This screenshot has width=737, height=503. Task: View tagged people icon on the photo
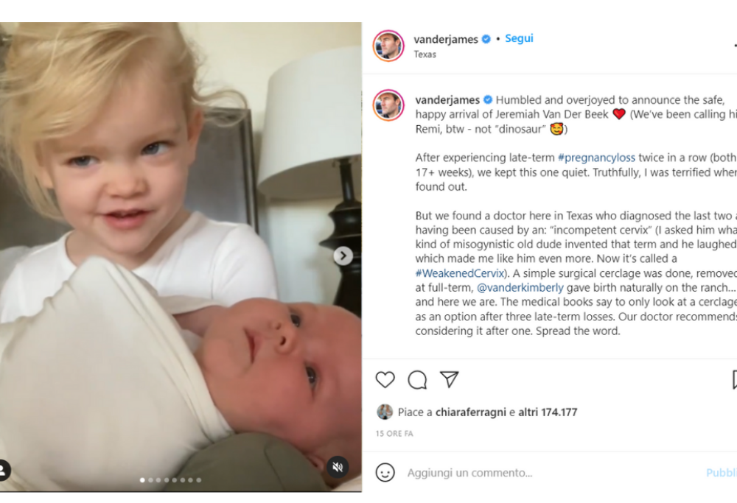pos(3,470)
